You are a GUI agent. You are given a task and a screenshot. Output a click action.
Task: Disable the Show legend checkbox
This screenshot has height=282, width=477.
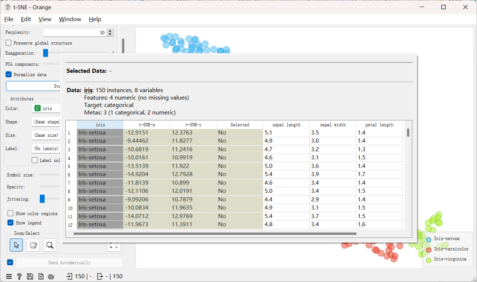pos(10,223)
